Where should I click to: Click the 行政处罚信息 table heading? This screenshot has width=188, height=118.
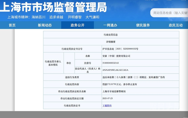(111, 34)
